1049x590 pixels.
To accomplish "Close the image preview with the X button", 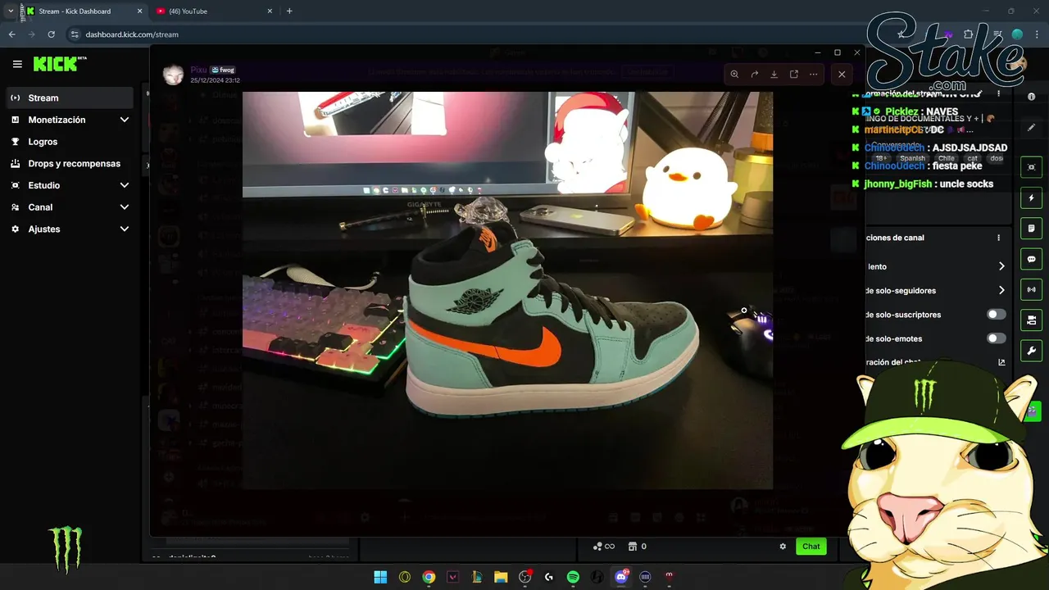I will coord(842,74).
